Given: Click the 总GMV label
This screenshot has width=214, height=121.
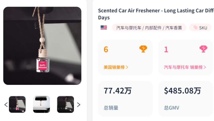Looking at the screenshot, I should pyautogui.click(x=172, y=108).
